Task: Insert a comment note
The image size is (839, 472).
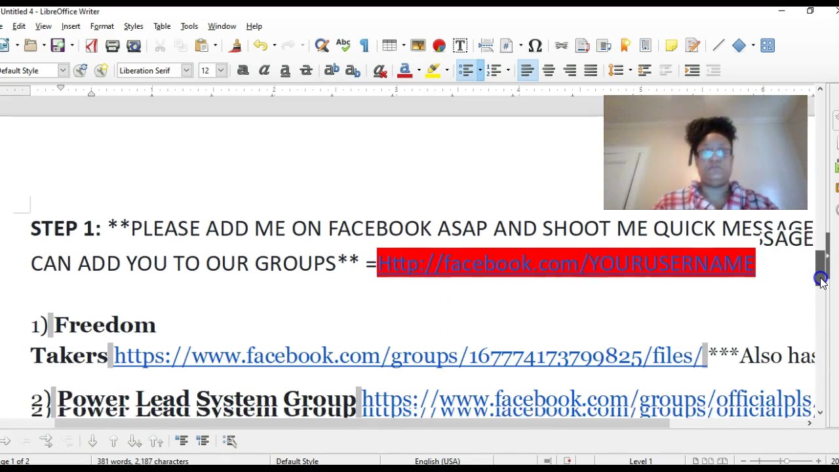Action: click(671, 45)
